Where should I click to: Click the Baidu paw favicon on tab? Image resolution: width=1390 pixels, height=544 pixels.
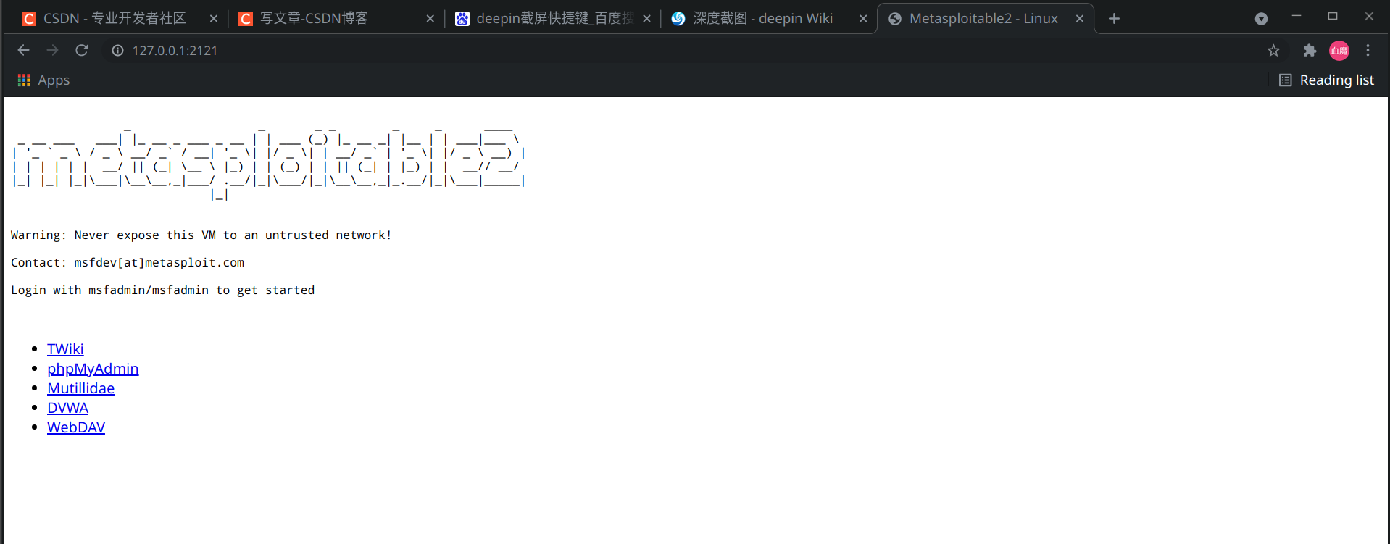pyautogui.click(x=462, y=19)
